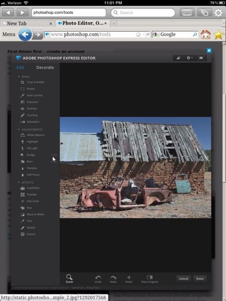Click the Zoom magnifier in the bottom toolbar

pos(69,278)
